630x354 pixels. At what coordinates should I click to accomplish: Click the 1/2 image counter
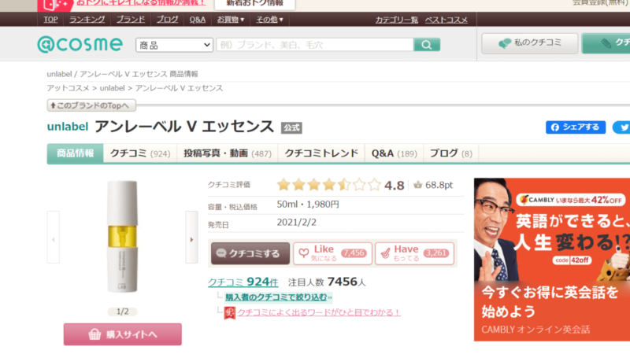pyautogui.click(x=123, y=312)
